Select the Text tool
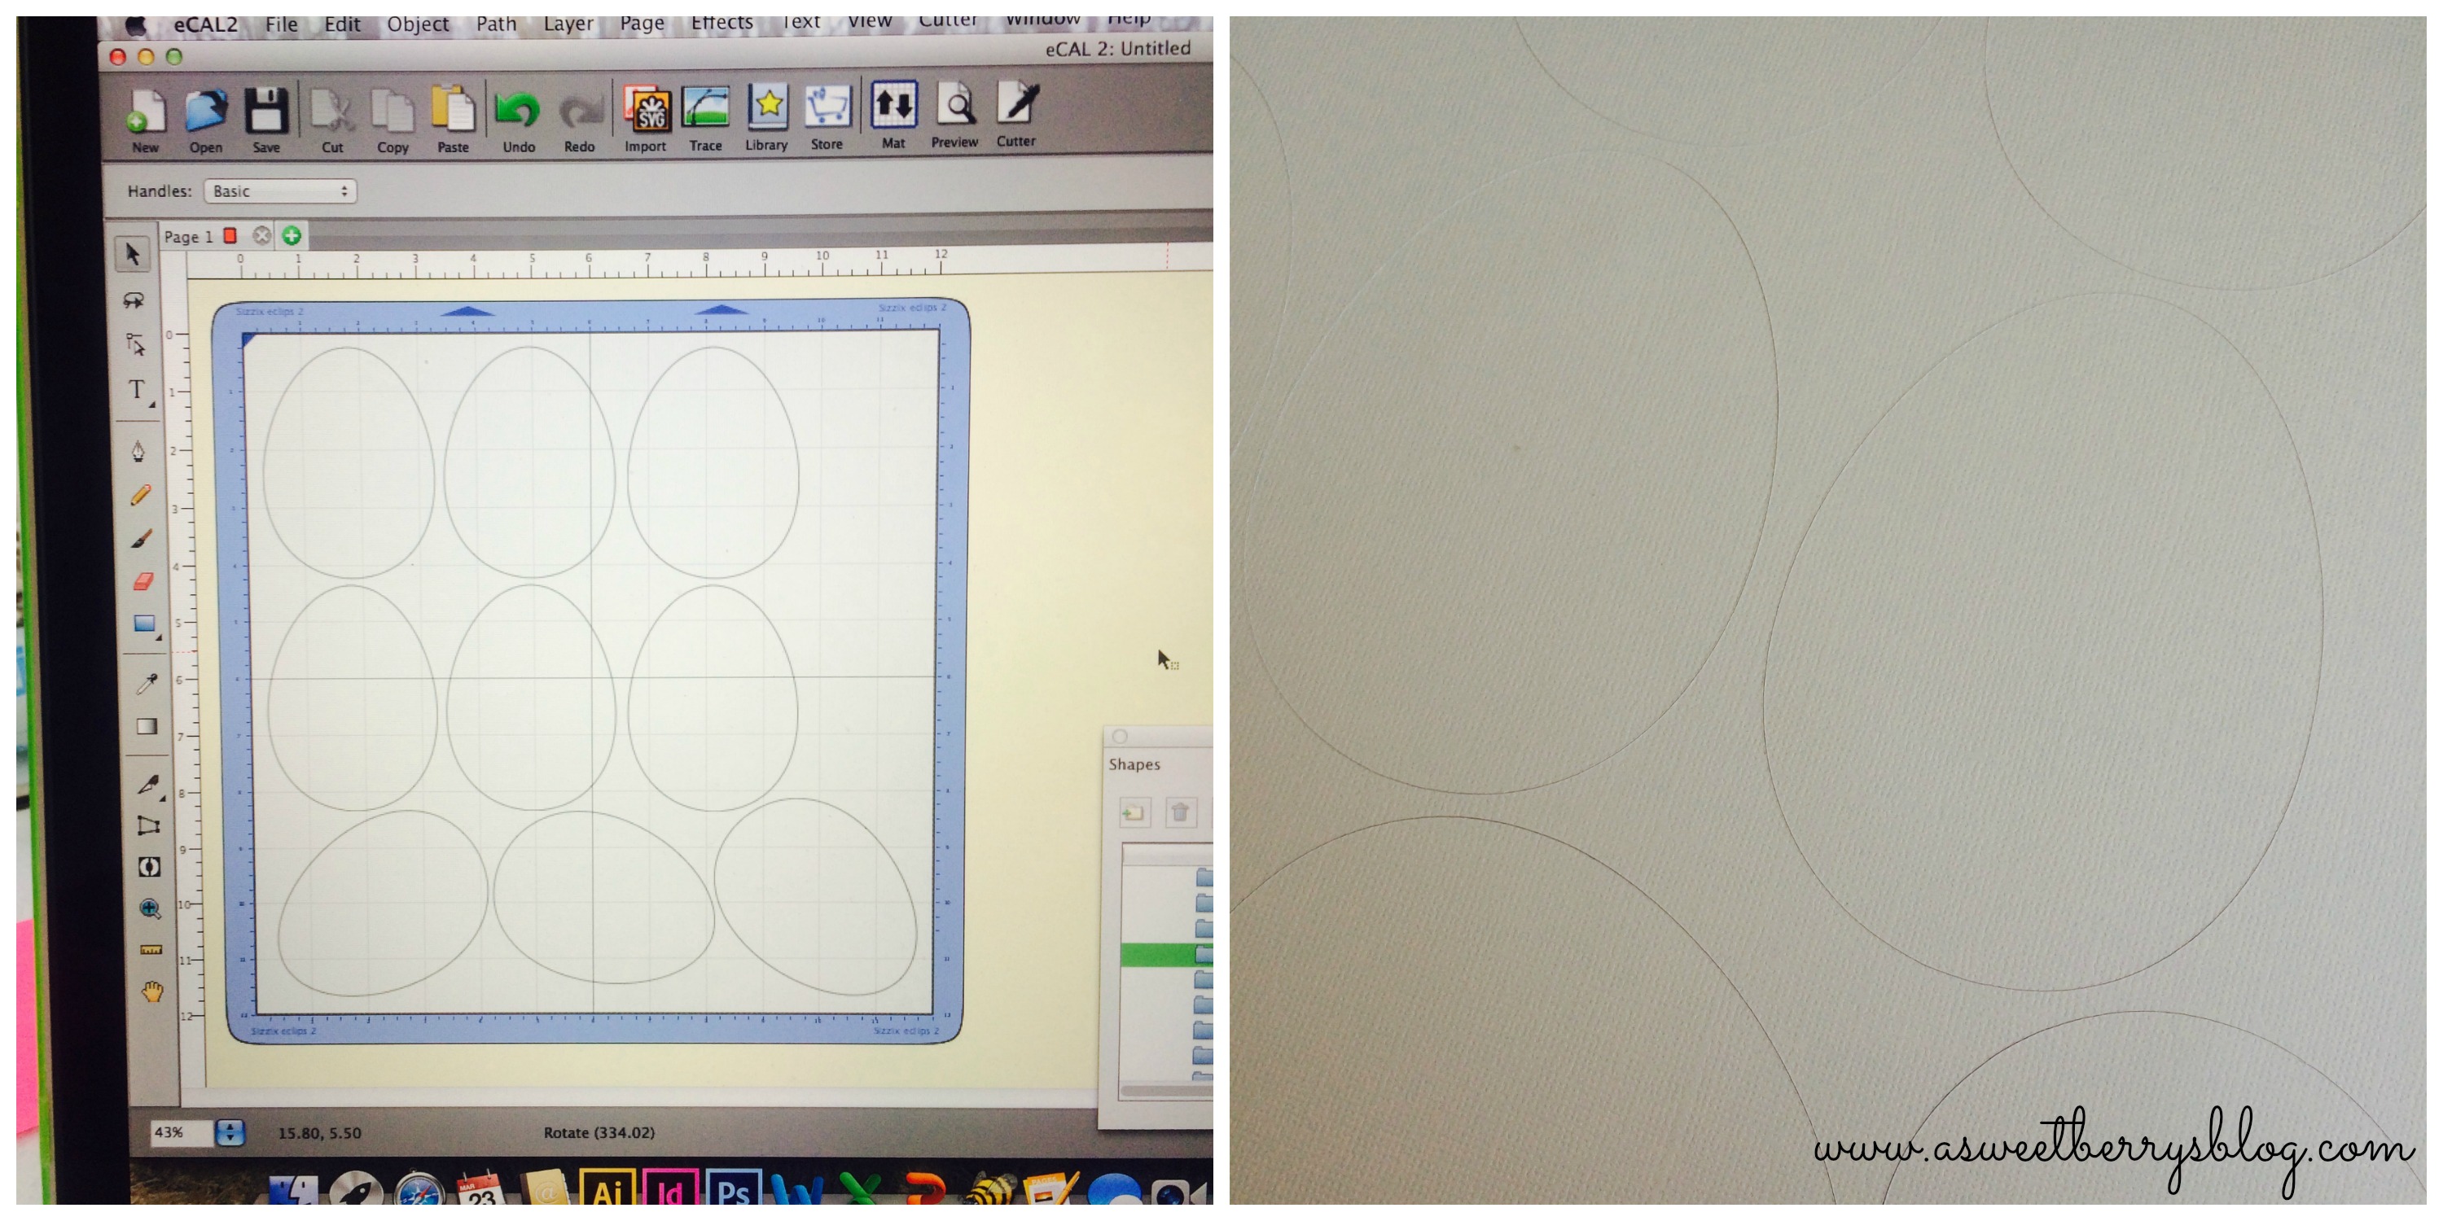The image size is (2443, 1221). pos(138,391)
